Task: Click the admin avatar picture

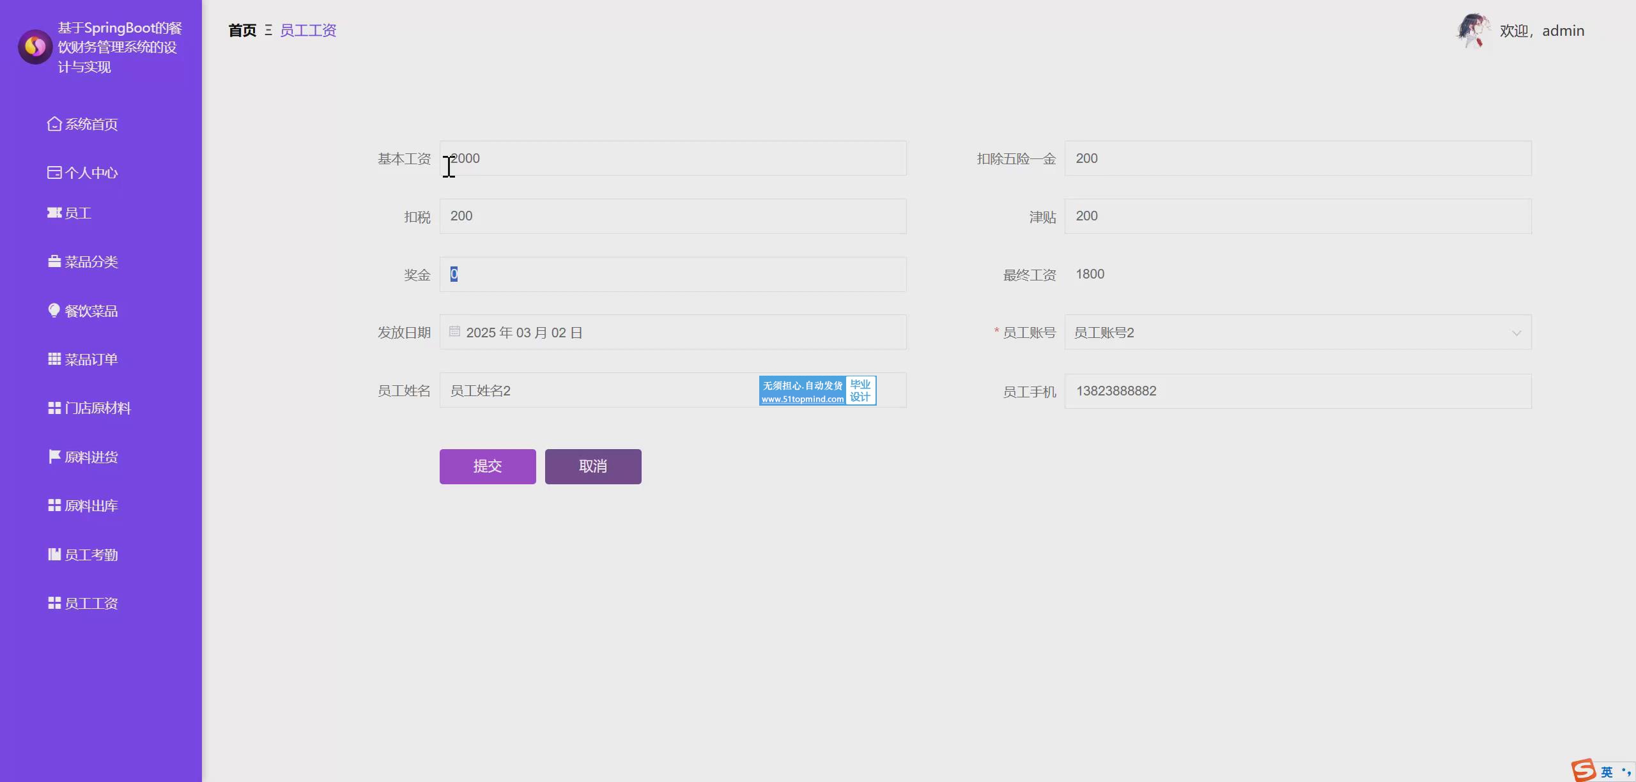Action: 1472,31
